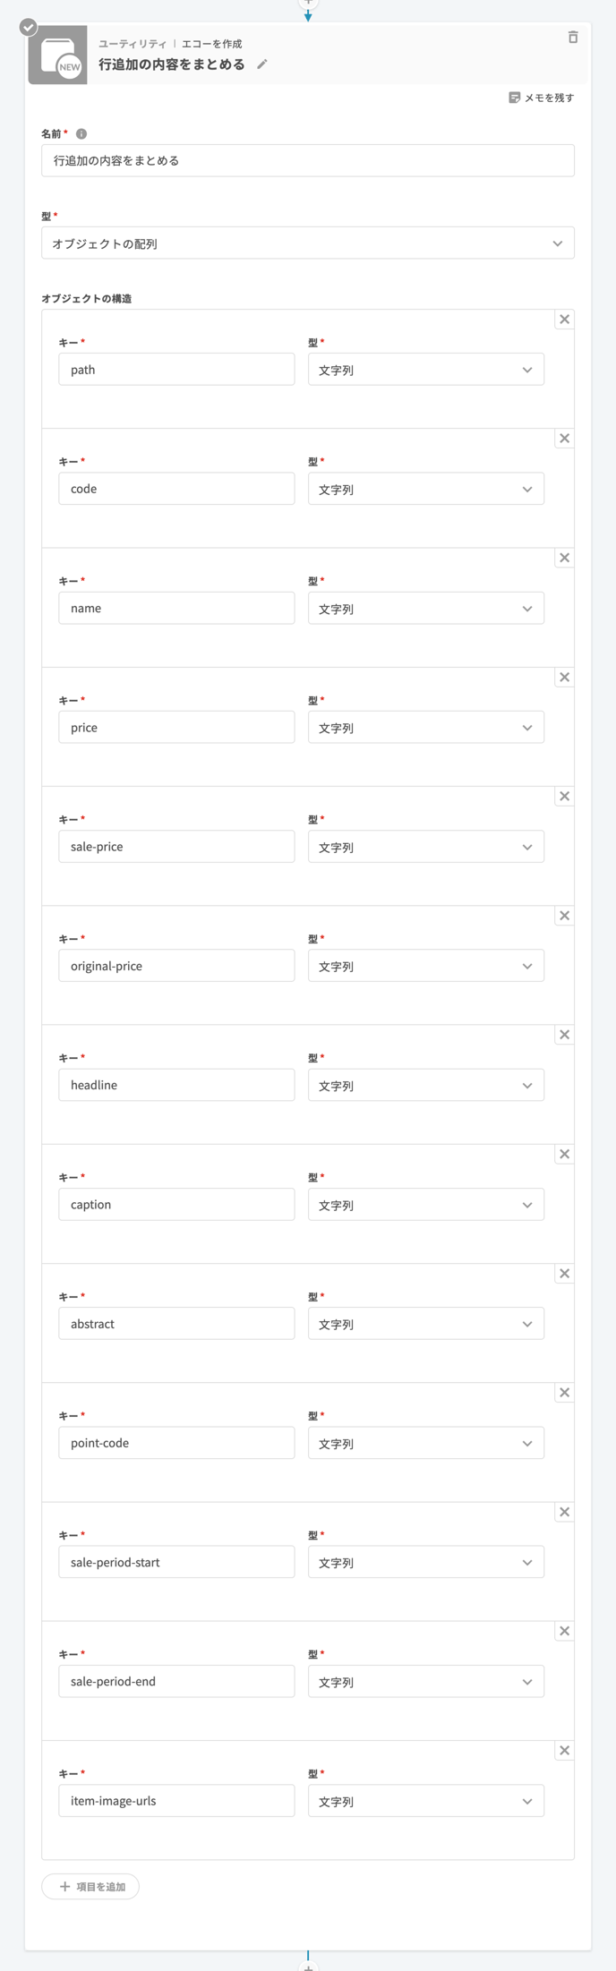Click the 項目を追加 button
Image resolution: width=616 pixels, height=1971 pixels.
point(90,1887)
